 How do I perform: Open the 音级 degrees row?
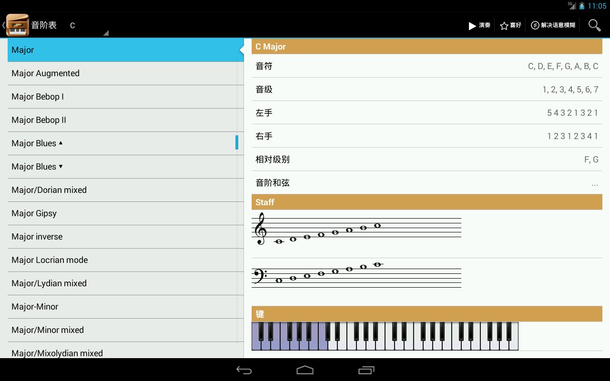pyautogui.click(x=427, y=90)
